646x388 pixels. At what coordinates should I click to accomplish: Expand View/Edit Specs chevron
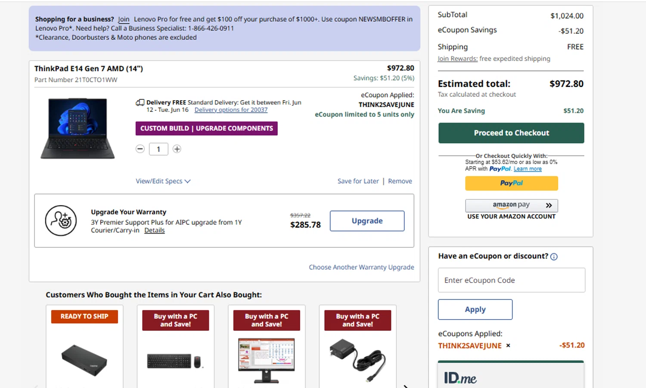tap(187, 182)
